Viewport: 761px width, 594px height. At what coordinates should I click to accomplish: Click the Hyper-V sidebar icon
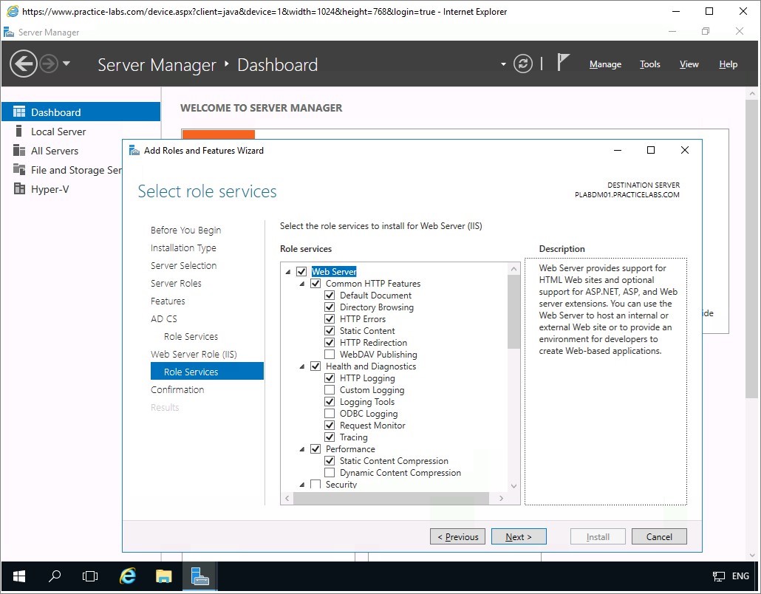pos(19,189)
